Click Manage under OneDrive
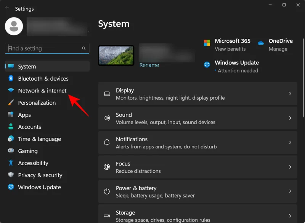The height and width of the screenshot is (223, 305). pos(278,49)
